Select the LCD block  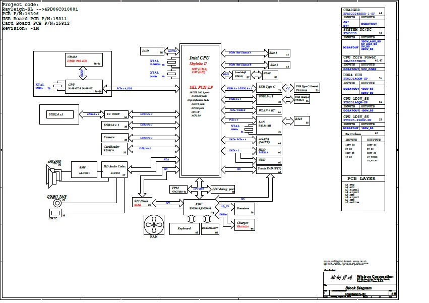152,51
